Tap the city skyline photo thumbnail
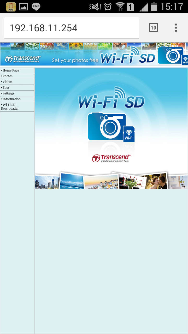Screen dimensions: 188x334 coord(47,182)
